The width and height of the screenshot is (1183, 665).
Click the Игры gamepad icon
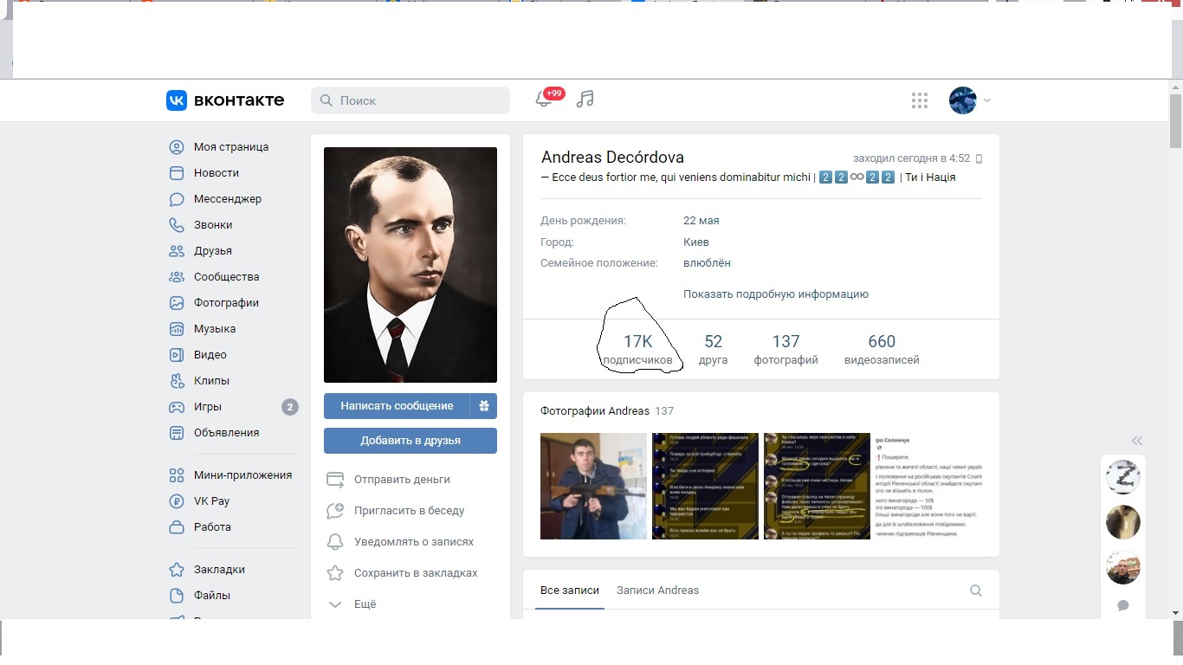(177, 407)
